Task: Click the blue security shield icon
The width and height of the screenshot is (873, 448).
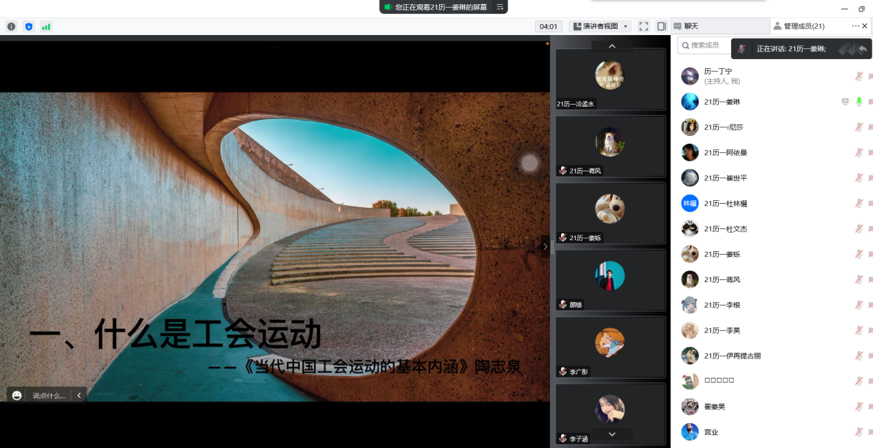Action: [x=29, y=26]
